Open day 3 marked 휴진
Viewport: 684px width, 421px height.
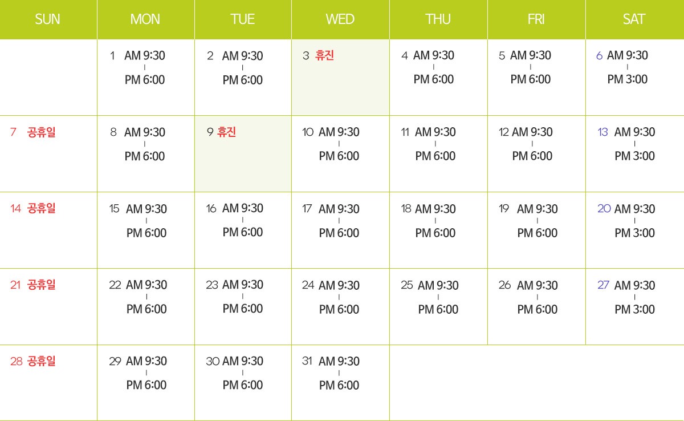(x=340, y=77)
